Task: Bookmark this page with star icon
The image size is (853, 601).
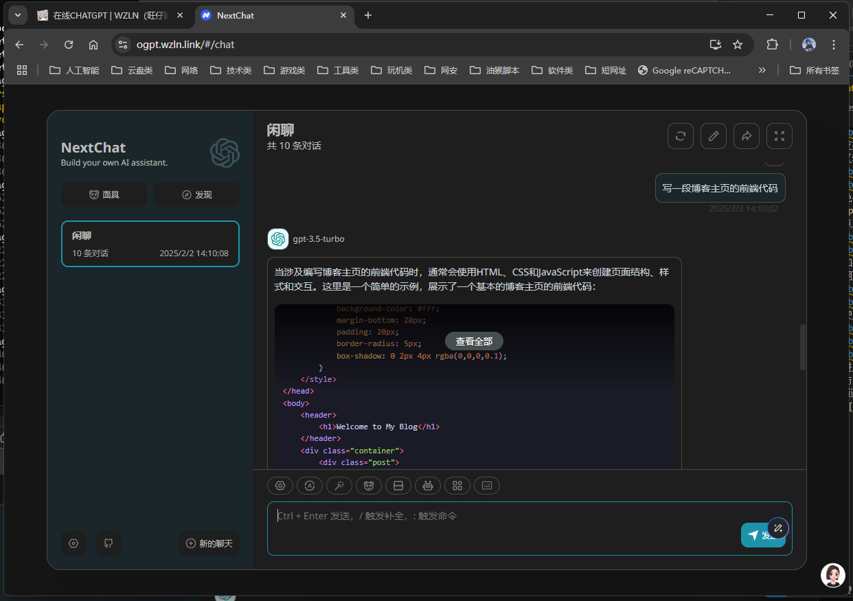Action: click(x=738, y=45)
